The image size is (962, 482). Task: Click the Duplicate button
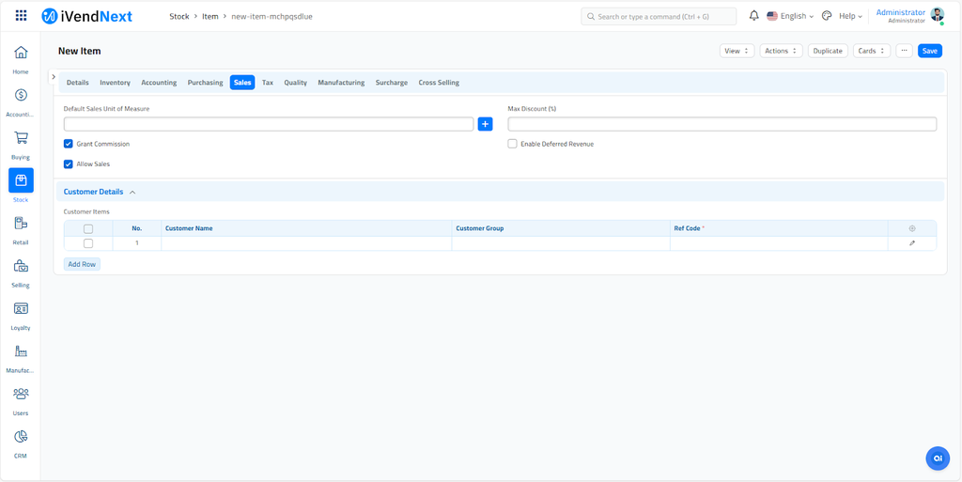tap(828, 51)
